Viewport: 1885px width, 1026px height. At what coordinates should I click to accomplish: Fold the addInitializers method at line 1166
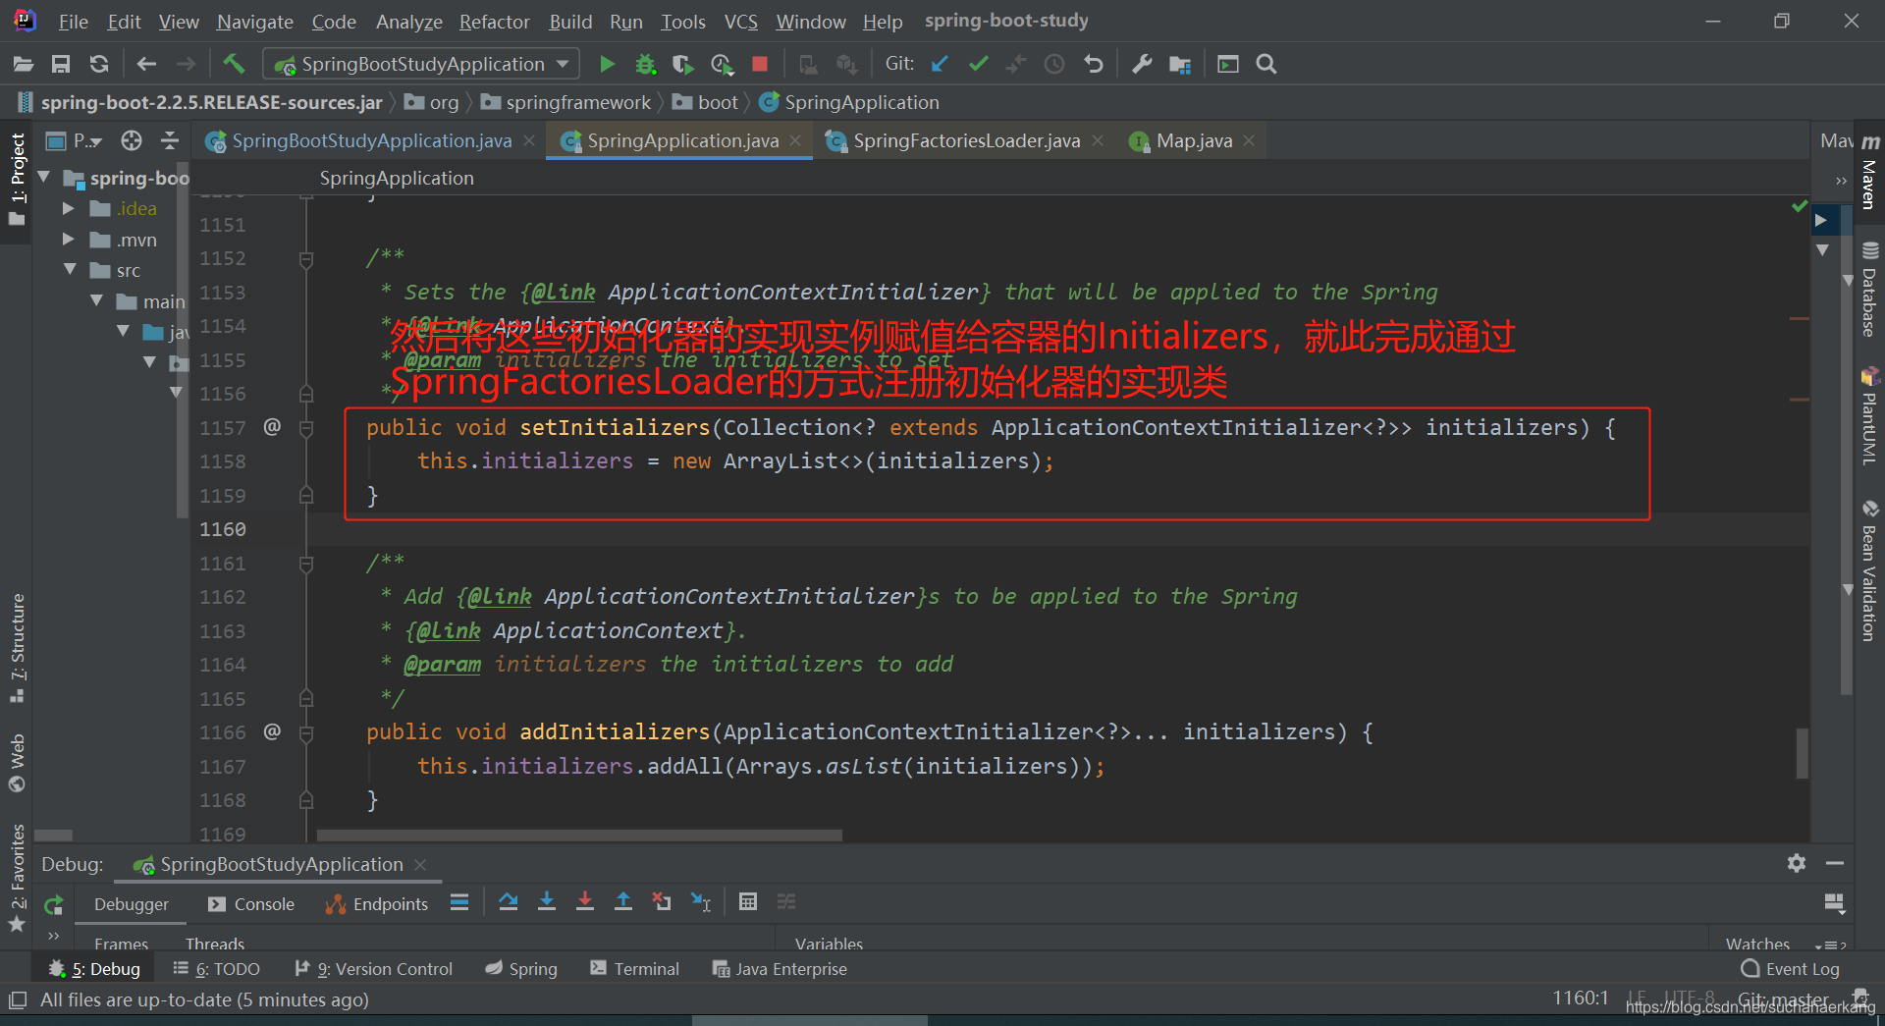point(306,732)
